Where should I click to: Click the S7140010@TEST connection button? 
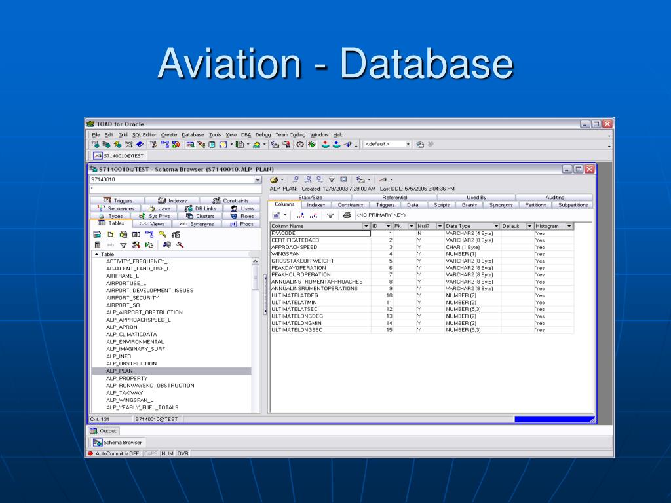coord(119,156)
